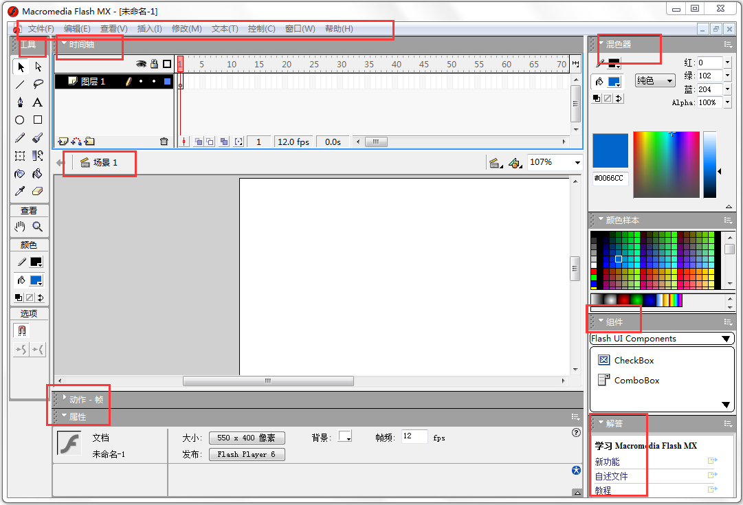
Task: Open the 背景 background color swatch
Action: [x=345, y=437]
